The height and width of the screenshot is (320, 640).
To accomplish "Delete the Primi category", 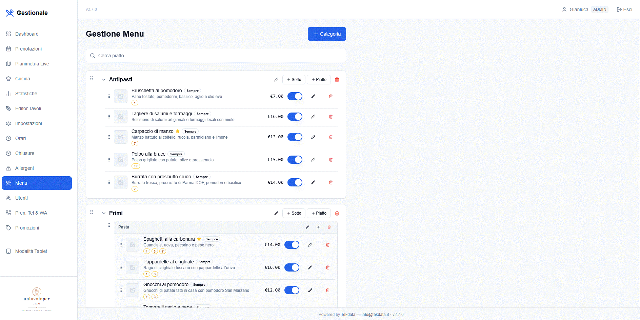I will [x=337, y=213].
